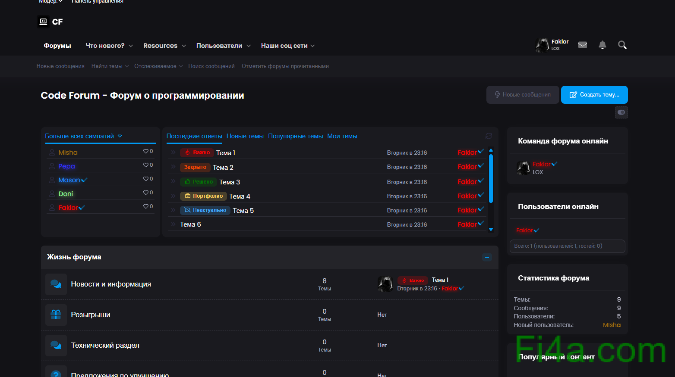
Task: Click Faklor's avatar in the header
Action: (542, 45)
